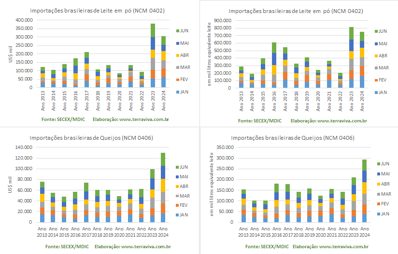Viewport: 398px width, 254px height.
Task: Select FEV legend in Leite em pó litros chart
Action: pyautogui.click(x=381, y=80)
